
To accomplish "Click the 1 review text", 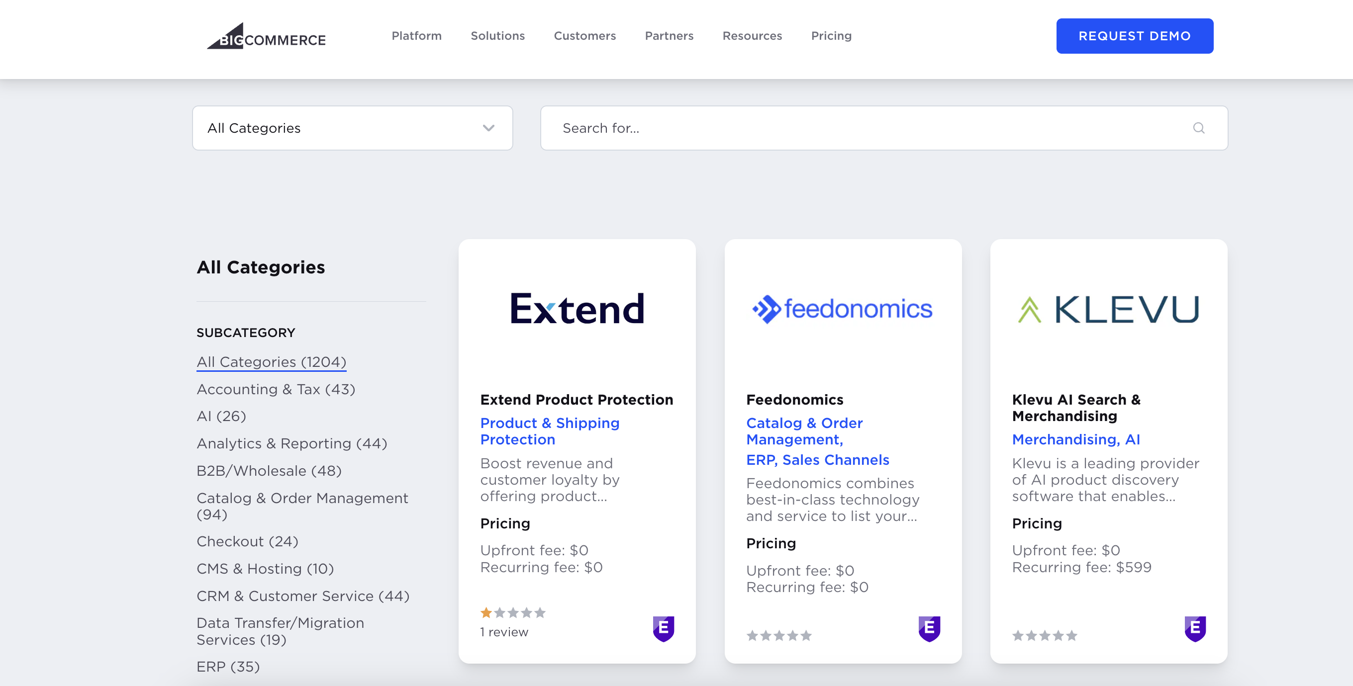I will [x=504, y=632].
